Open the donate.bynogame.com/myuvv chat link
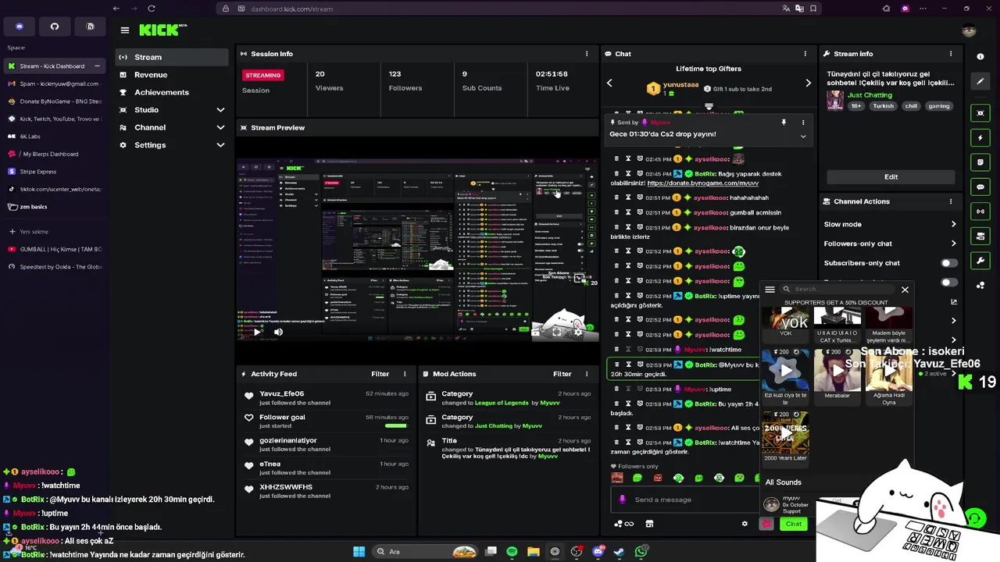 (702, 183)
